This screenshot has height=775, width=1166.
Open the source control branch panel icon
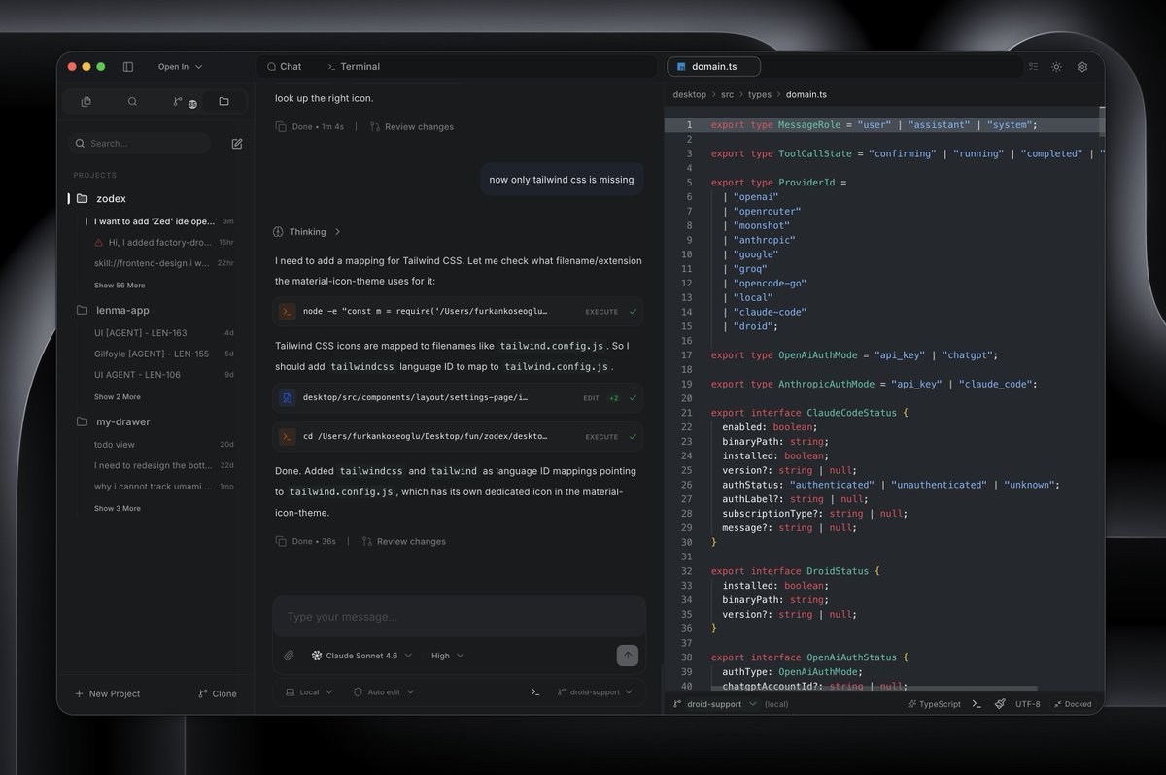point(178,102)
